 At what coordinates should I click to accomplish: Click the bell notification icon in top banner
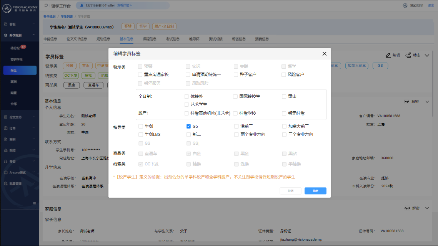click(x=82, y=5)
